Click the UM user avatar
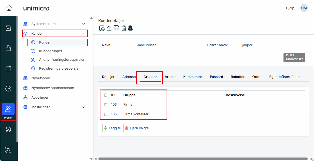The height and width of the screenshot is (161, 314). pyautogui.click(x=304, y=8)
